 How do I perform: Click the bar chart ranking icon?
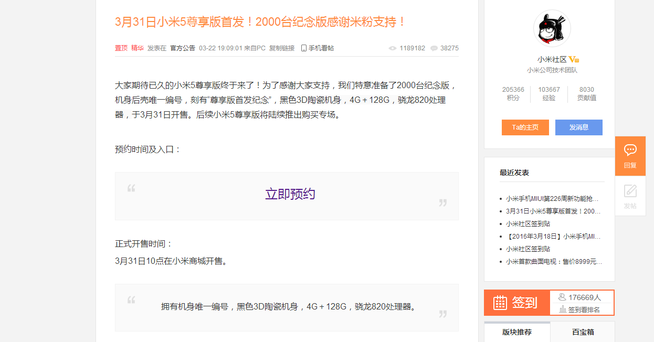pos(563,309)
